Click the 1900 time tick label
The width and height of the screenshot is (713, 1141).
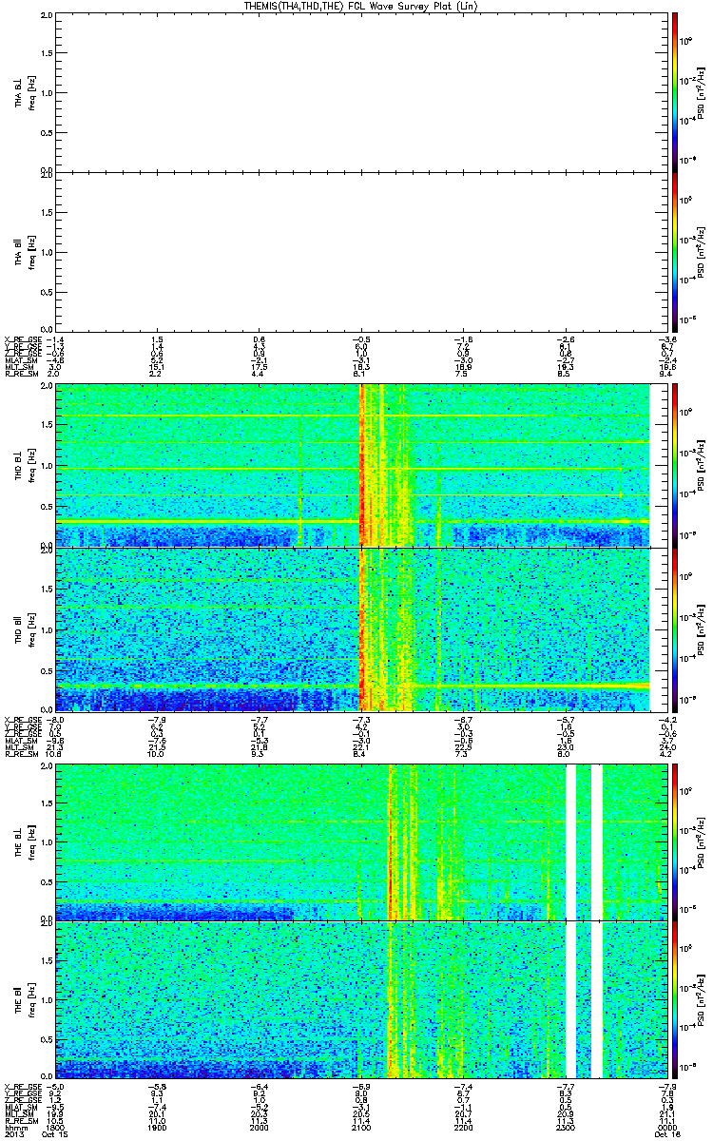(159, 1128)
